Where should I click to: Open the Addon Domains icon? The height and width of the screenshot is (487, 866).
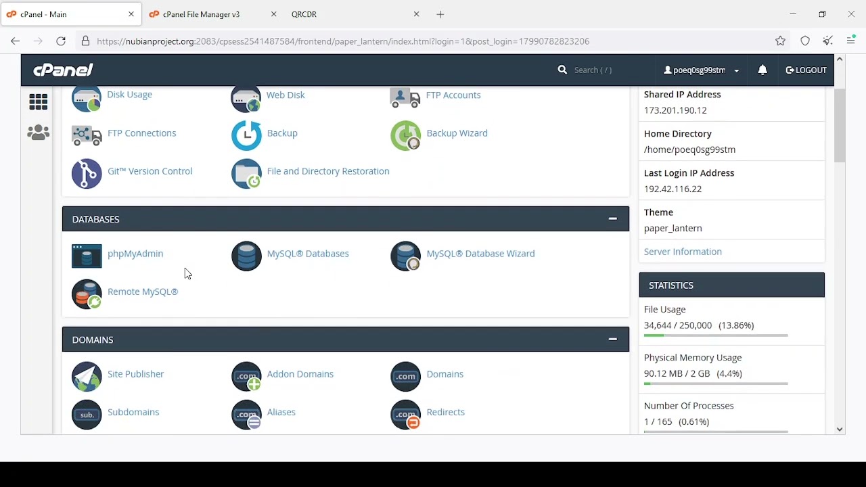[x=246, y=377]
